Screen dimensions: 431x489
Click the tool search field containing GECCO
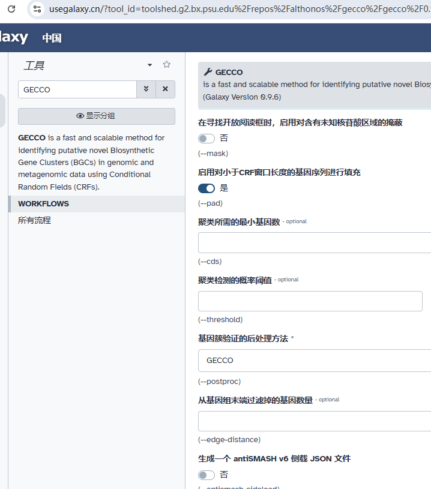point(77,89)
